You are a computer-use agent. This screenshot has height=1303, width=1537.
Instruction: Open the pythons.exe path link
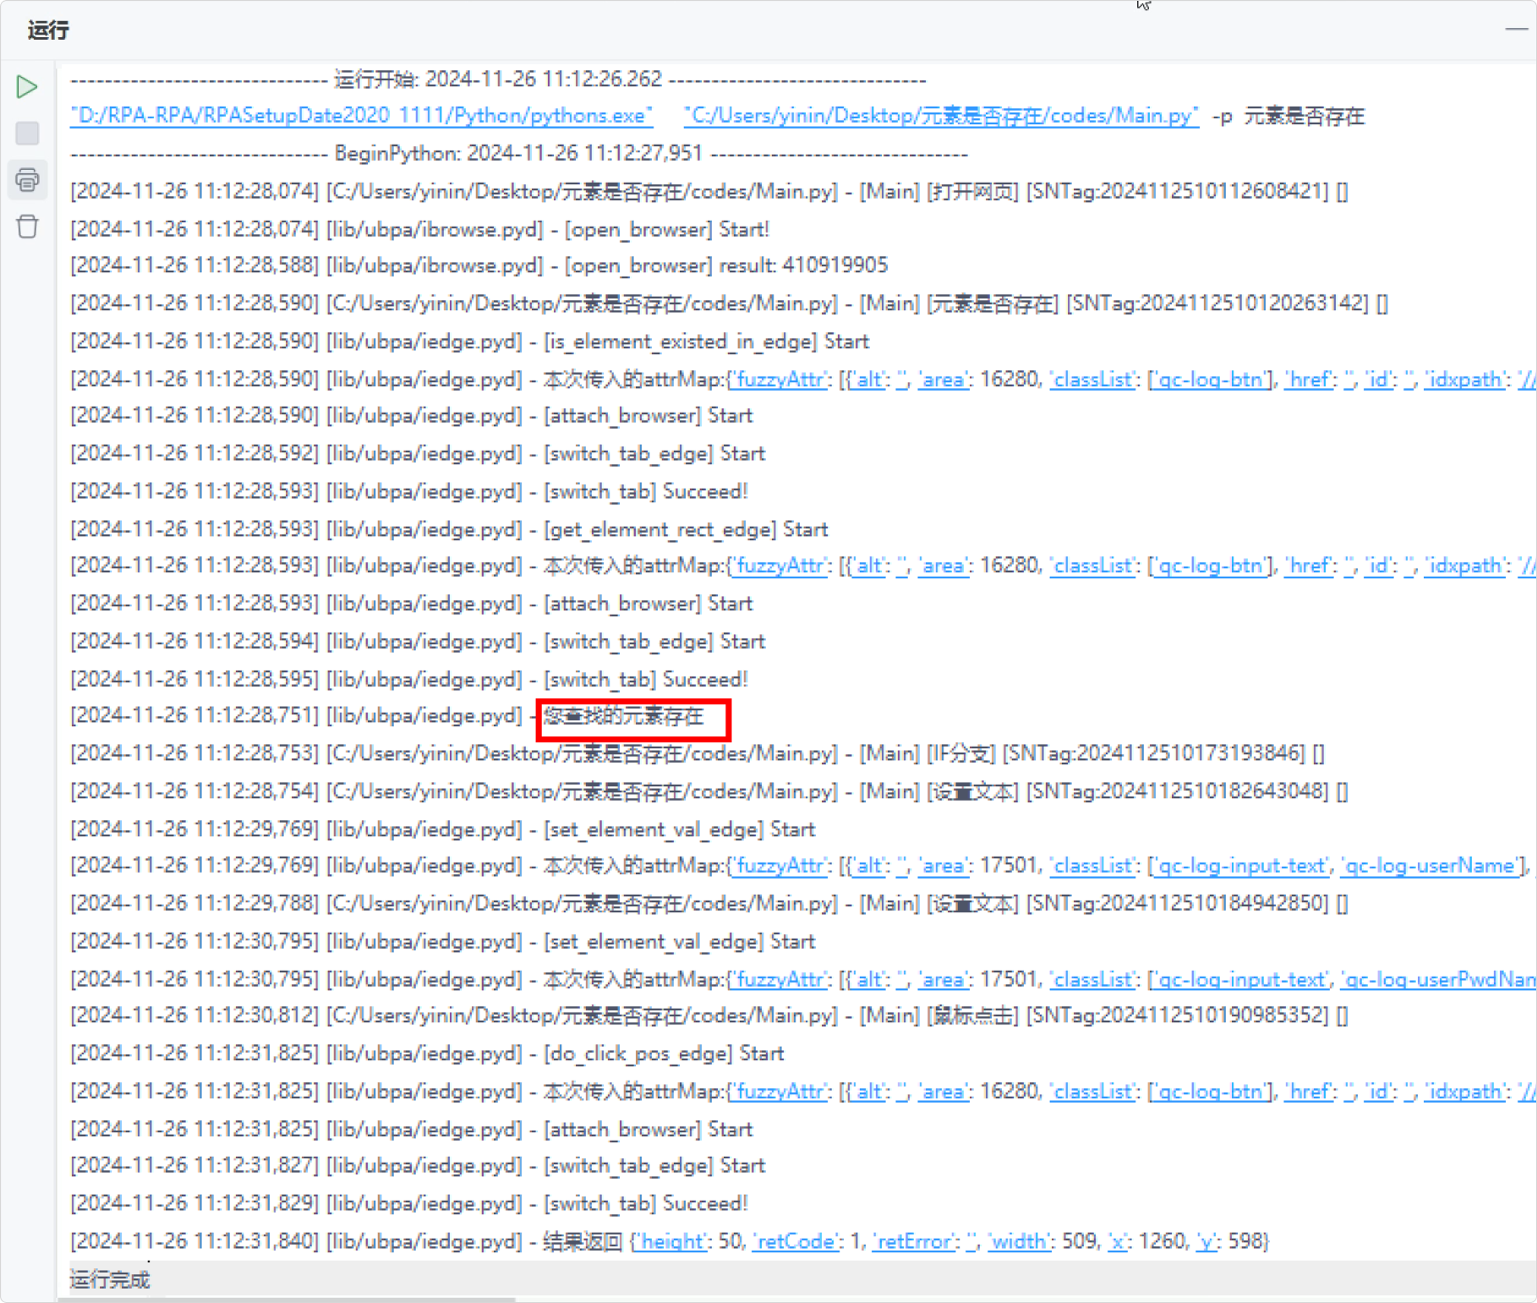click(362, 116)
